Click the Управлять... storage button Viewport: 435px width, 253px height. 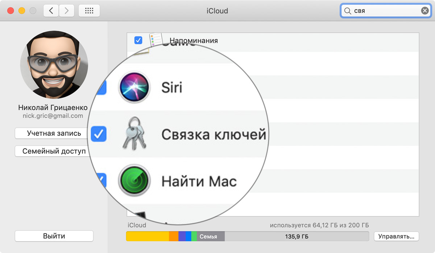[x=396, y=236]
